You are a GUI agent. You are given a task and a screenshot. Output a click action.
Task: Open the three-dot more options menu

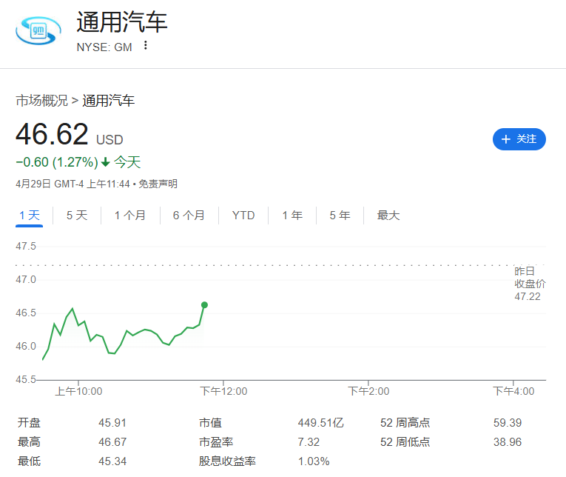146,45
